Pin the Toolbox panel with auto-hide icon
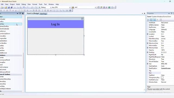Image resolution: width=174 pixels, height=98 pixels. pyautogui.click(x=20, y=13)
